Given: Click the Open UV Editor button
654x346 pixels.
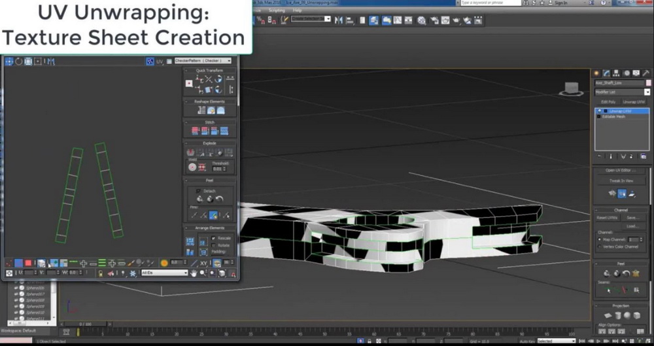Looking at the screenshot, I should [x=620, y=171].
